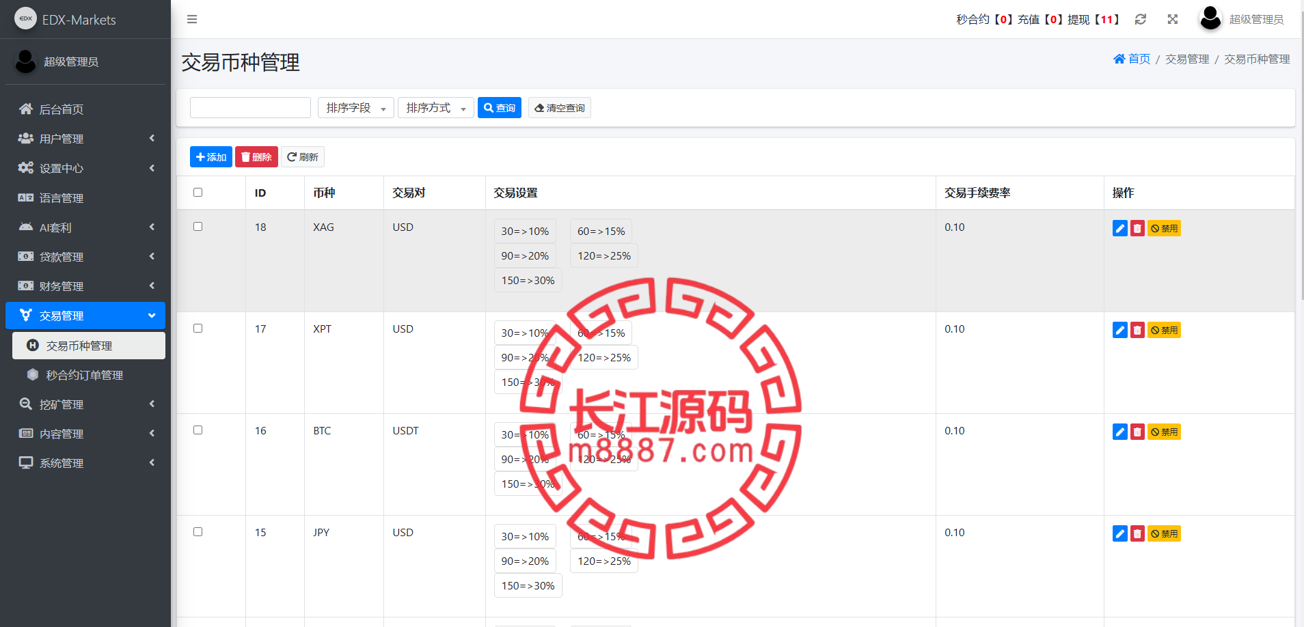Screen dimensions: 1304x627
Task: Click edit pencil icon for XAG row
Action: pyautogui.click(x=1120, y=228)
